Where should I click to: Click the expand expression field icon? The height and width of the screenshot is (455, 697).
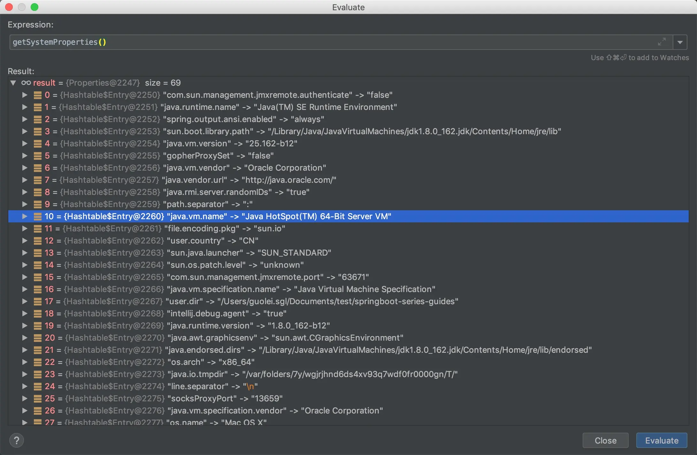[662, 42]
